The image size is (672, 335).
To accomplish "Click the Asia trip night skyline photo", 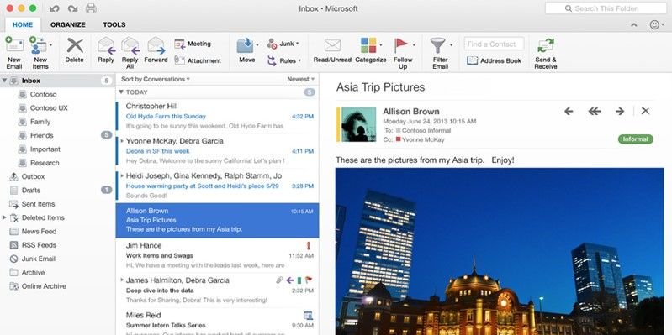I will tap(500, 252).
